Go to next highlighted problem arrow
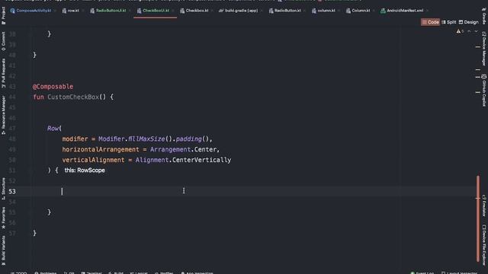Image resolution: width=488 pixels, height=274 pixels. pyautogui.click(x=476, y=31)
